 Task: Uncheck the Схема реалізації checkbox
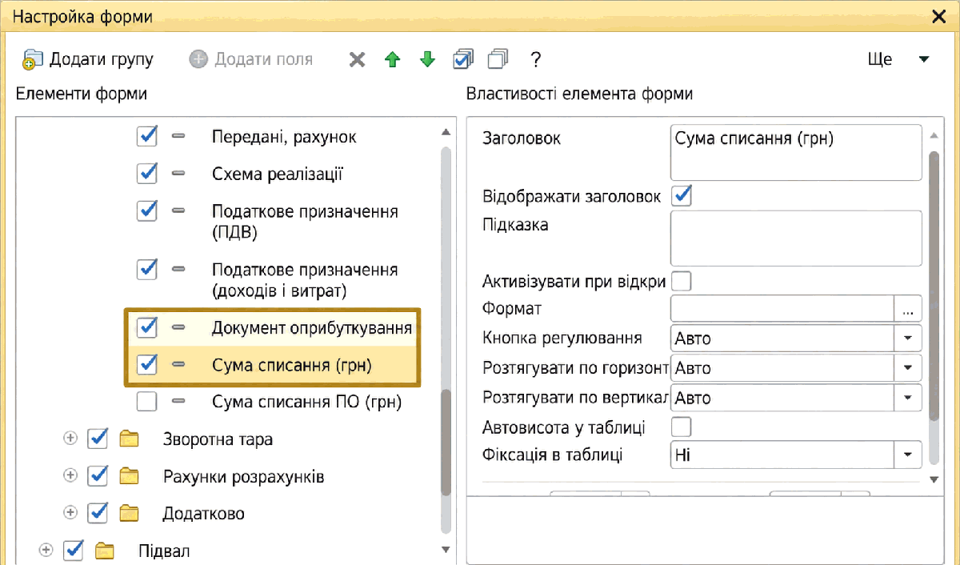tap(147, 173)
